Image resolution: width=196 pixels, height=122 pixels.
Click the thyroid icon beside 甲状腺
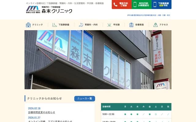pos(109,25)
